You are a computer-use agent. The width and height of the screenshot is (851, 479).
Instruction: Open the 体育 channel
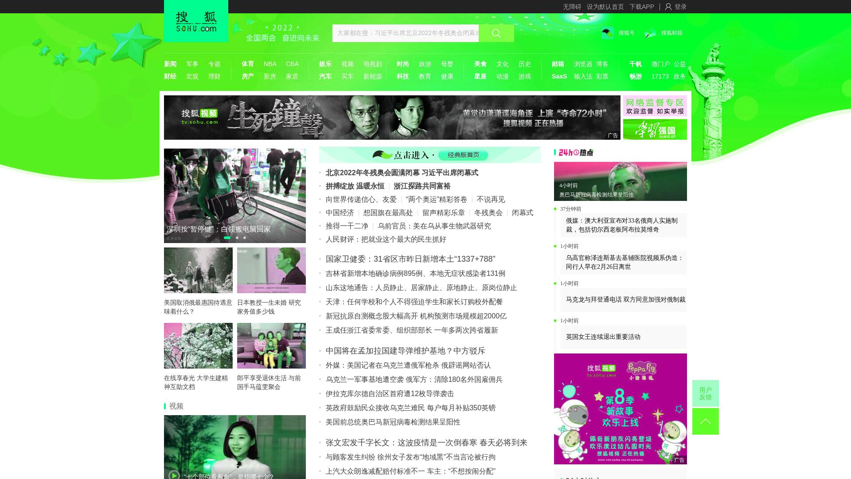248,64
